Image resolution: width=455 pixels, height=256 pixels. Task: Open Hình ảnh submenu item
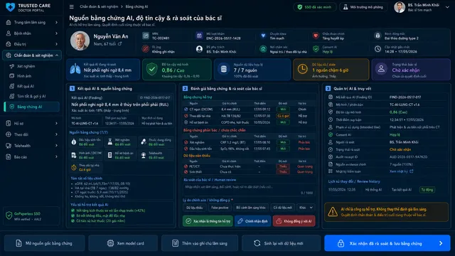24,76
